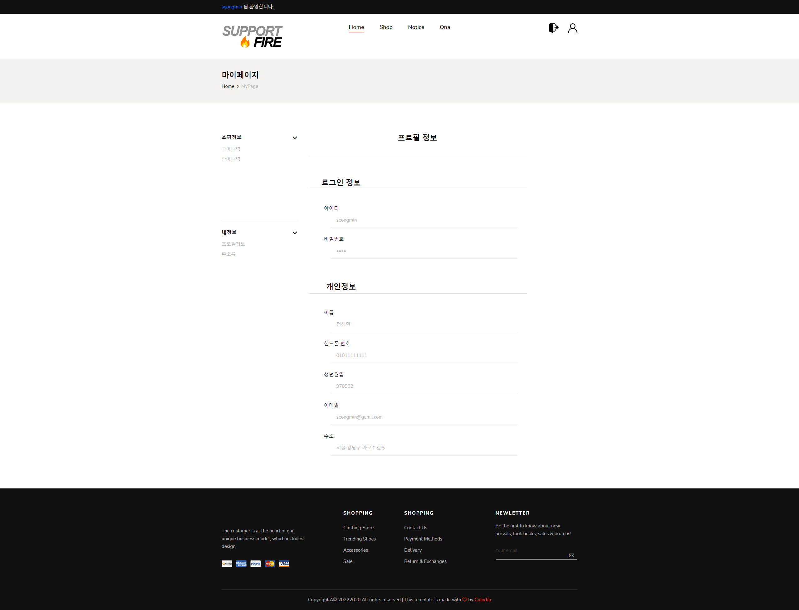Open the account profile icon
The image size is (799, 610).
[x=572, y=28]
